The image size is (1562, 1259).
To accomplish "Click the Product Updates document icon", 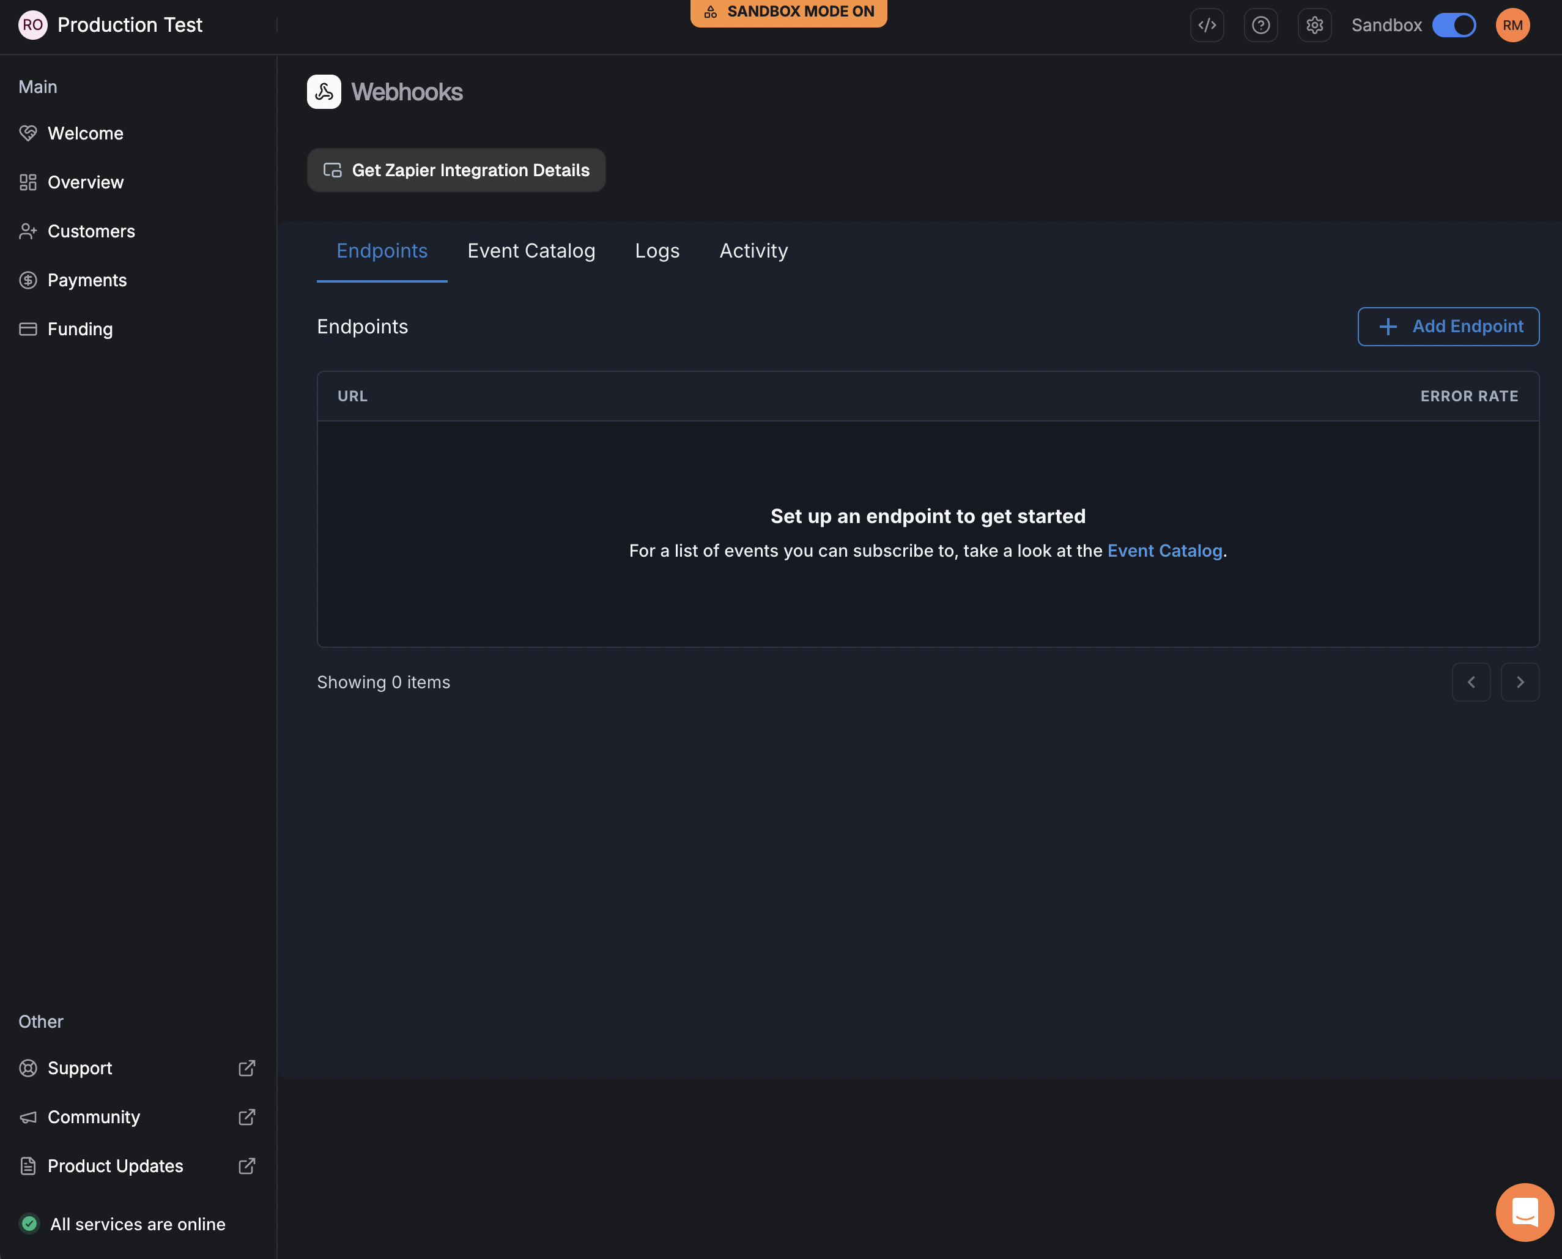I will pyautogui.click(x=28, y=1166).
